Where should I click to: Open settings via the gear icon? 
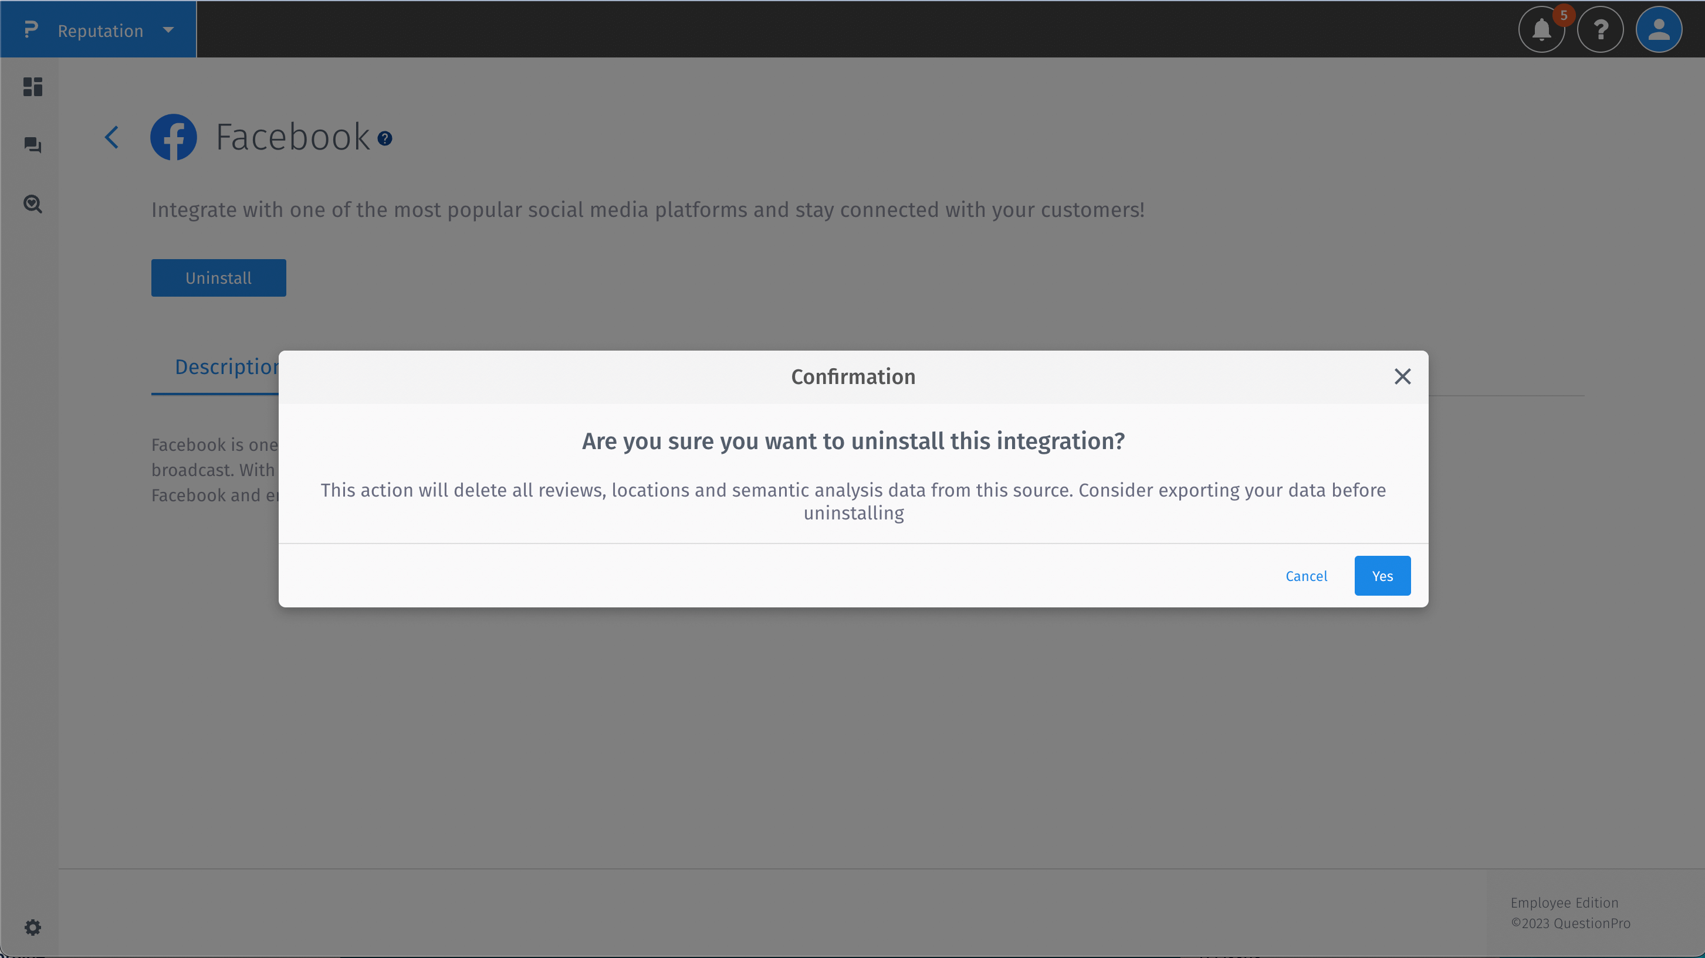[x=32, y=928]
